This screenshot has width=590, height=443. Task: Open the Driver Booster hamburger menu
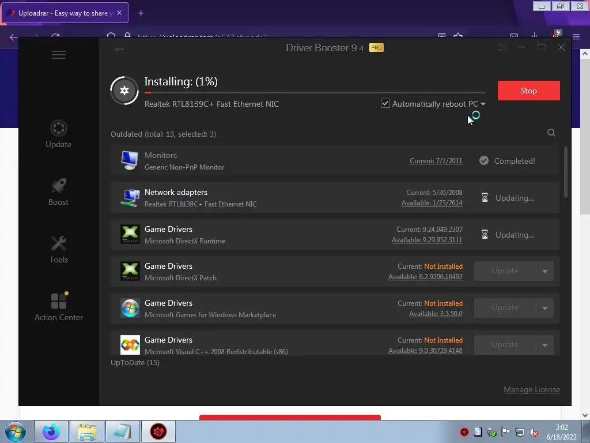coord(59,55)
